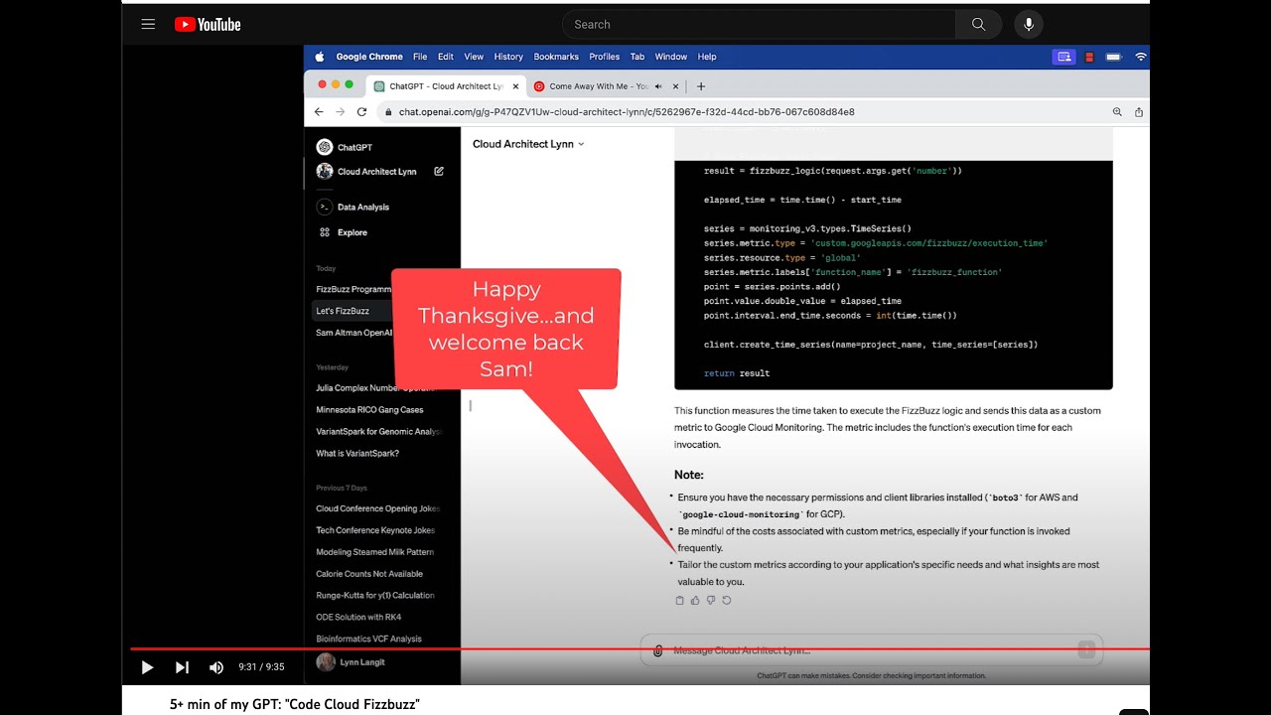Give the response a thumbs down
Viewport: 1271px width, 715px height.
(x=711, y=600)
